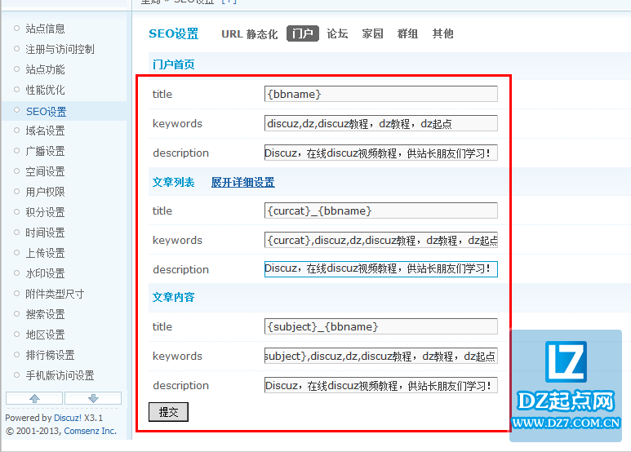Expand 展开详细设置 link
Image resolution: width=631 pixels, height=452 pixels.
pyautogui.click(x=242, y=183)
